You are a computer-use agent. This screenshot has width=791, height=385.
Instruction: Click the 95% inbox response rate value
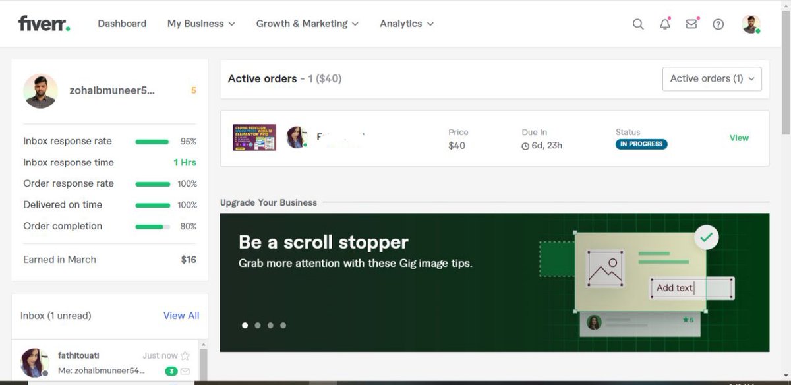click(x=189, y=142)
